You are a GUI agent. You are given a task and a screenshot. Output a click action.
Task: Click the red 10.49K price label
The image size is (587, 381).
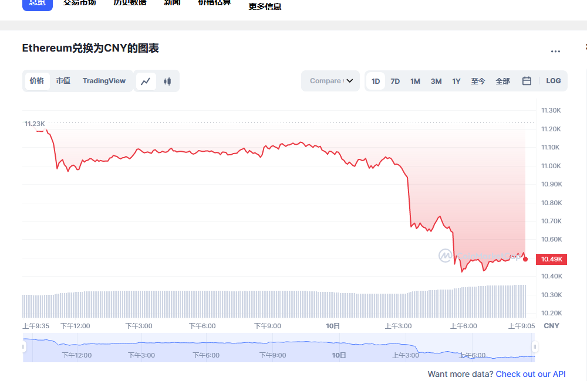pos(551,258)
